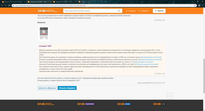Reload the page with browser refresh icon
Screen dimensions: 205x111
pyautogui.click(x=9, y=6)
